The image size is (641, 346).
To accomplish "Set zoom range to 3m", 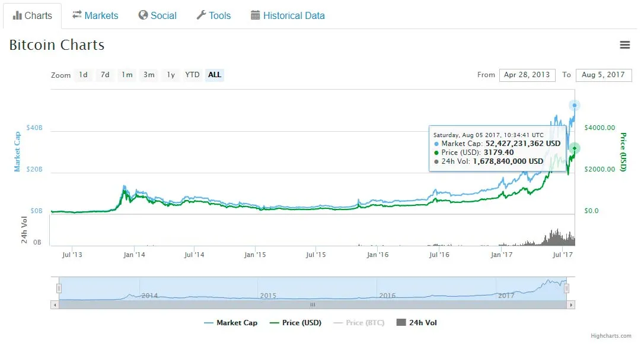I will pyautogui.click(x=149, y=75).
